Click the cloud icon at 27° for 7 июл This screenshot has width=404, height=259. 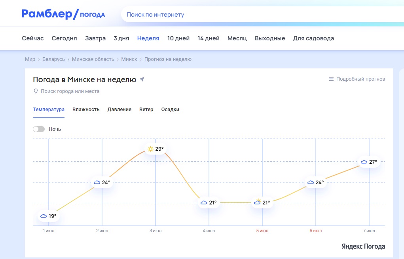pos(364,162)
